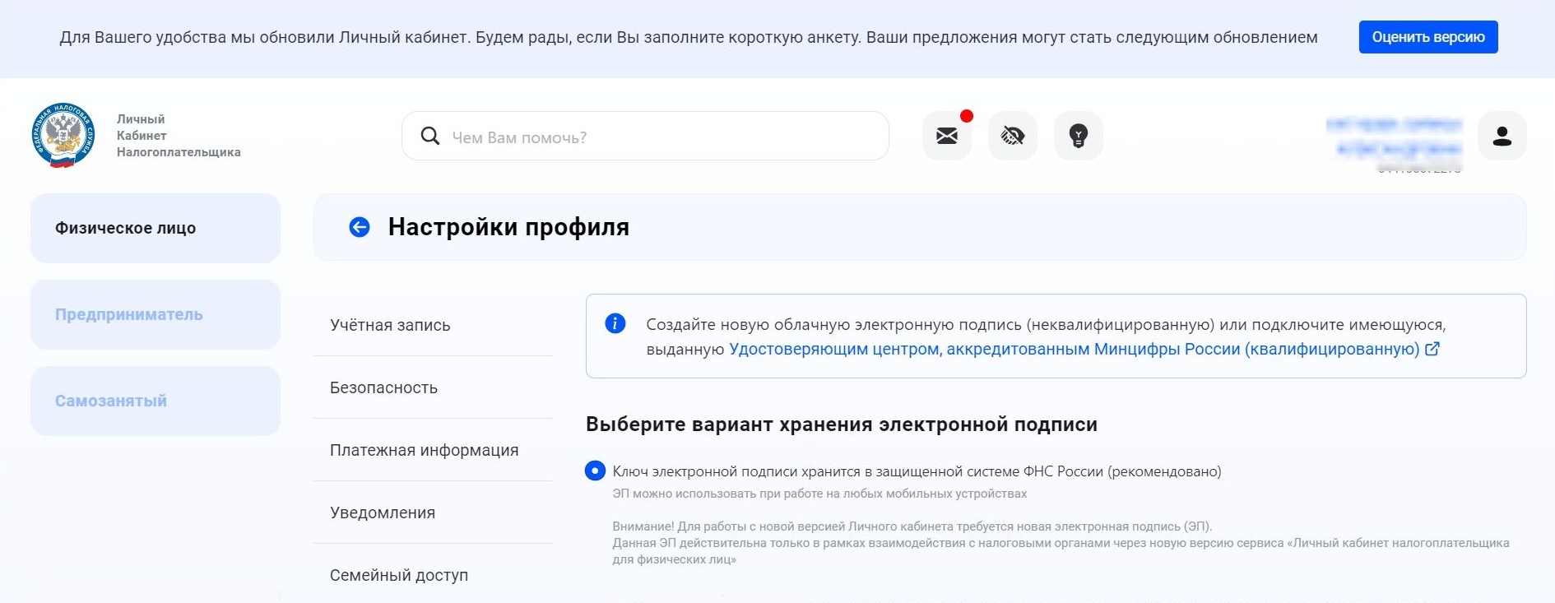1555x603 pixels.
Task: Open Уведомления settings section
Action: click(x=433, y=513)
